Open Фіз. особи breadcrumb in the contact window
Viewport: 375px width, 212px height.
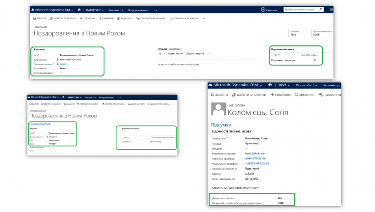coord(303,85)
